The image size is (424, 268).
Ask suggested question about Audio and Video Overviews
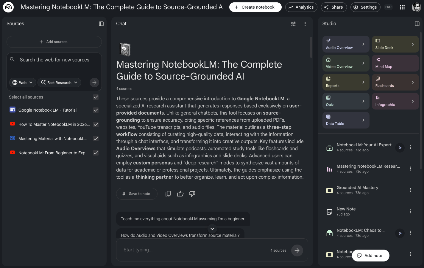180,234
